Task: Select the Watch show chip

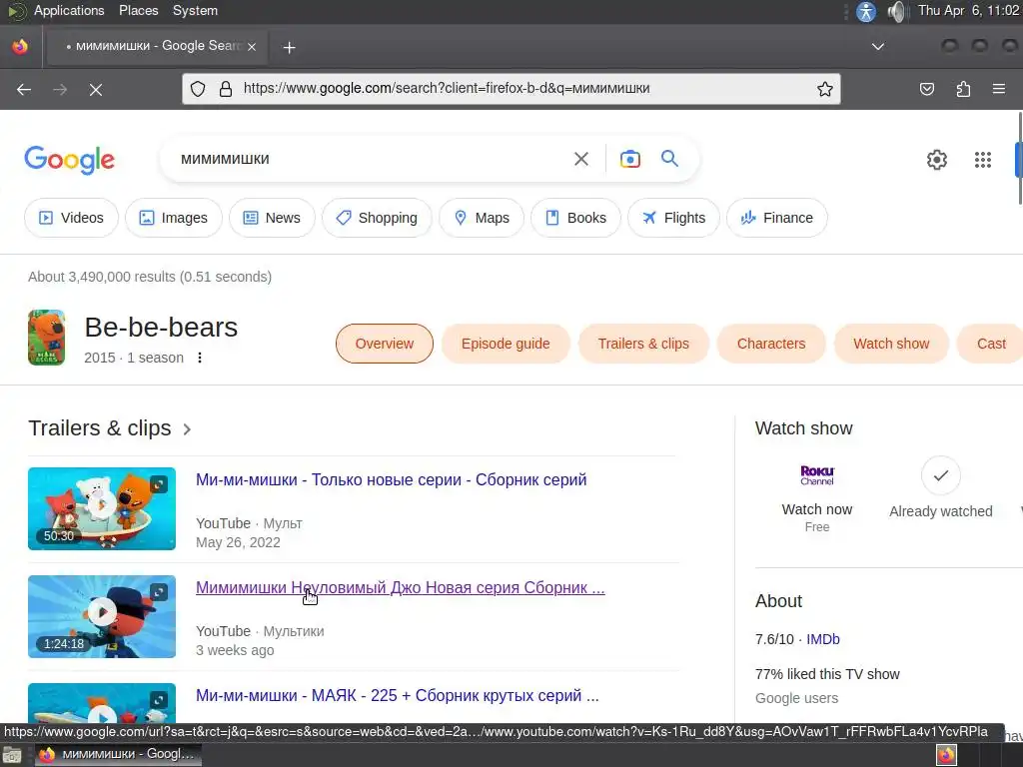Action: (x=891, y=344)
